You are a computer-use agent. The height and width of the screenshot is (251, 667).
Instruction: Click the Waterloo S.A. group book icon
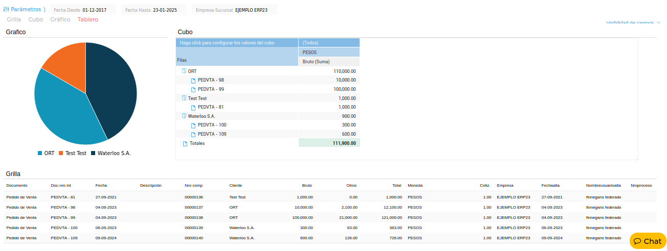tap(184, 116)
